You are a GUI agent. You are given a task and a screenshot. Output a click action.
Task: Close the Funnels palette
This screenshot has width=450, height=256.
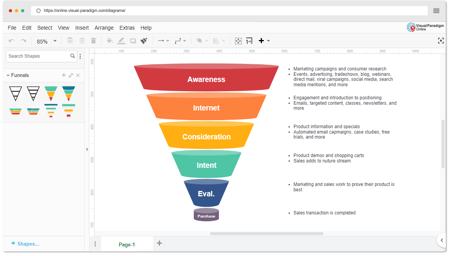click(78, 75)
